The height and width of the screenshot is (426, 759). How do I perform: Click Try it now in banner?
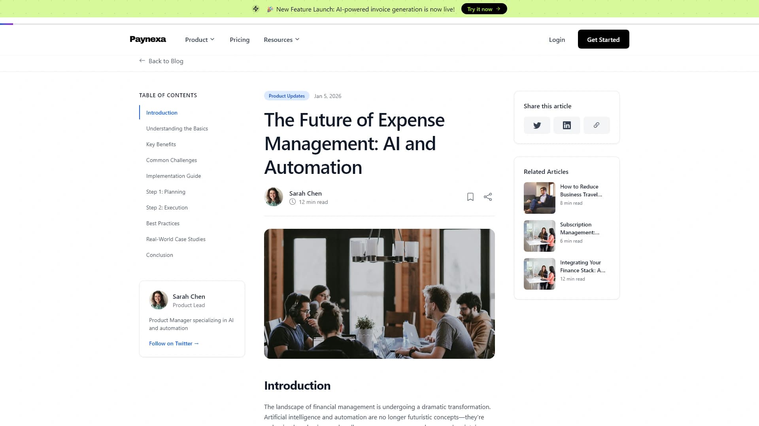point(484,9)
